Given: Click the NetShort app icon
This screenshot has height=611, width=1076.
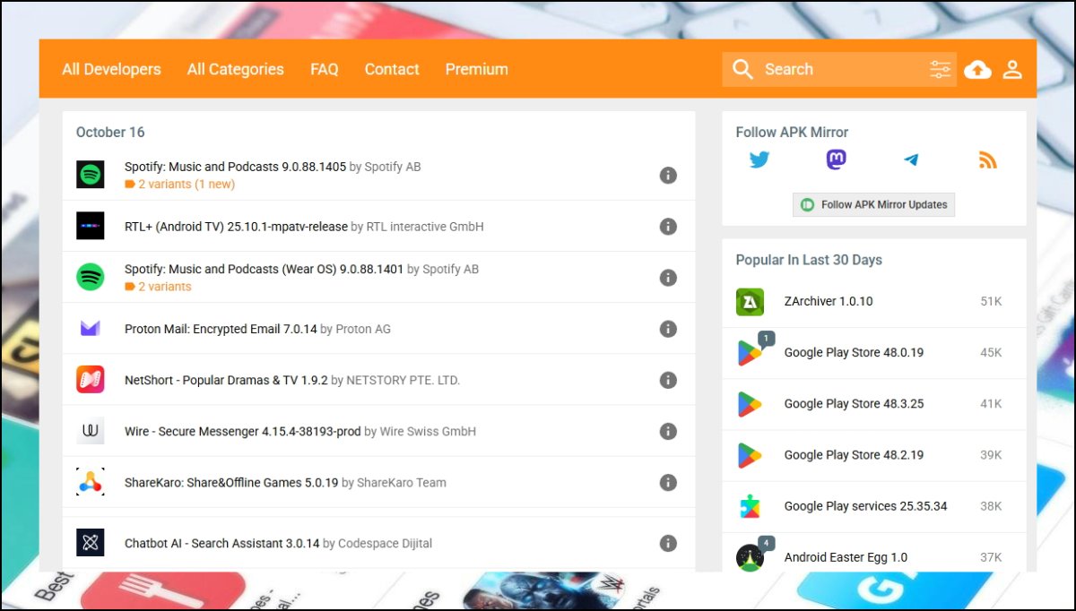Looking at the screenshot, I should coord(90,380).
